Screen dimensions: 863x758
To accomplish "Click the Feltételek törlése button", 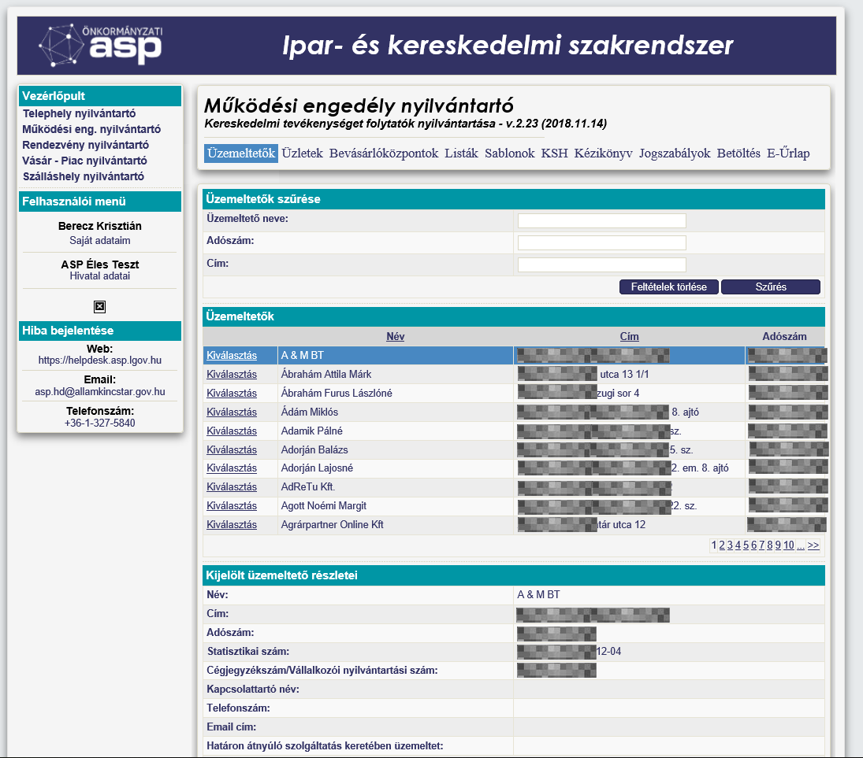I will click(668, 287).
